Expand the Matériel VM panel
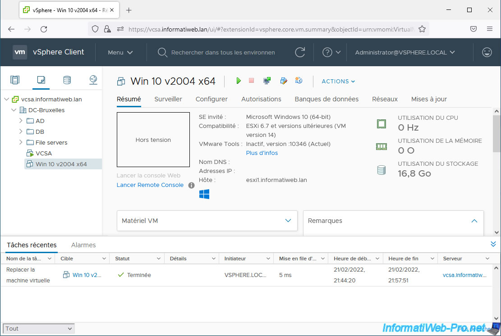 (x=288, y=221)
